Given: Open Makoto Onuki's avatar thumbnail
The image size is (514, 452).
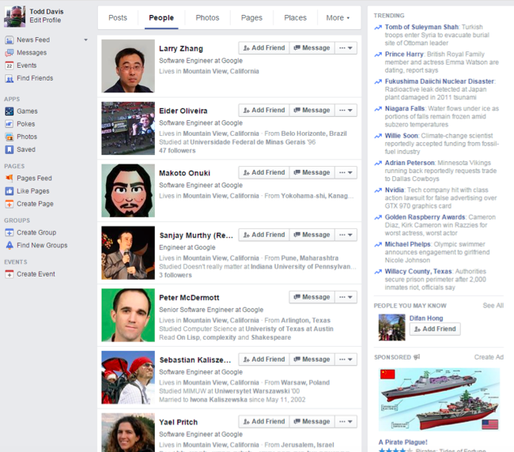Looking at the screenshot, I should 128,190.
